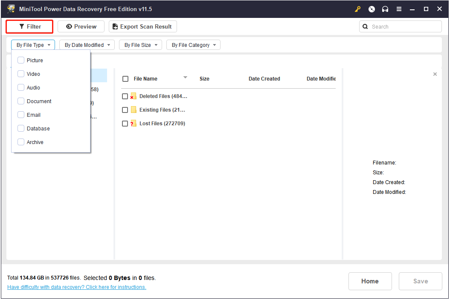Click the headphones support icon
Viewport: 450px width, 300px height.
pyautogui.click(x=385, y=9)
